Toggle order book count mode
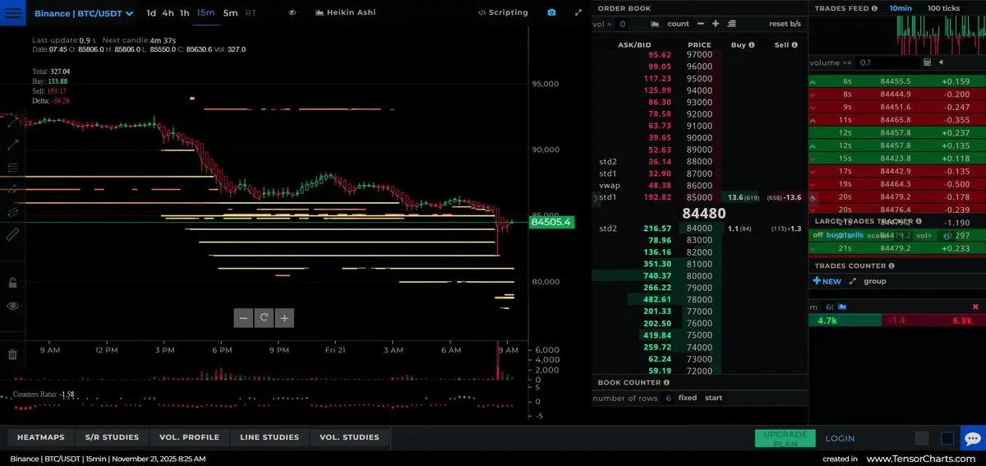Screen dimensions: 986x466 point(678,24)
